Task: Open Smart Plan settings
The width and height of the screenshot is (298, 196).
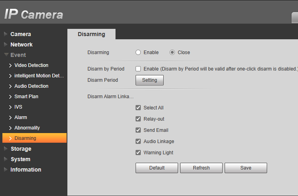Action: click(26, 97)
